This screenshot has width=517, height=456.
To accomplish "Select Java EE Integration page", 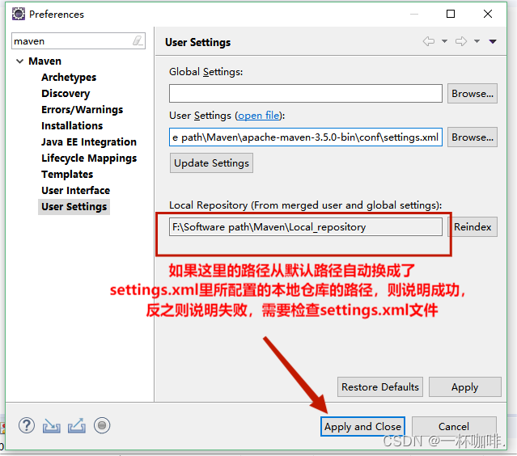I will click(89, 141).
